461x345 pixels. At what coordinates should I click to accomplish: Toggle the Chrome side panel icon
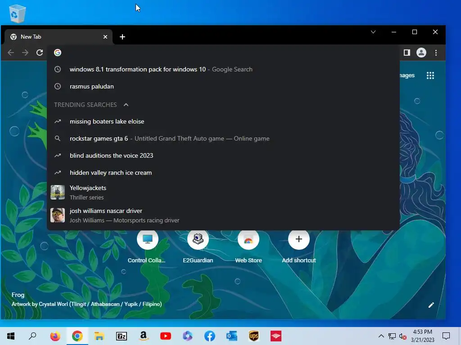pyautogui.click(x=407, y=53)
